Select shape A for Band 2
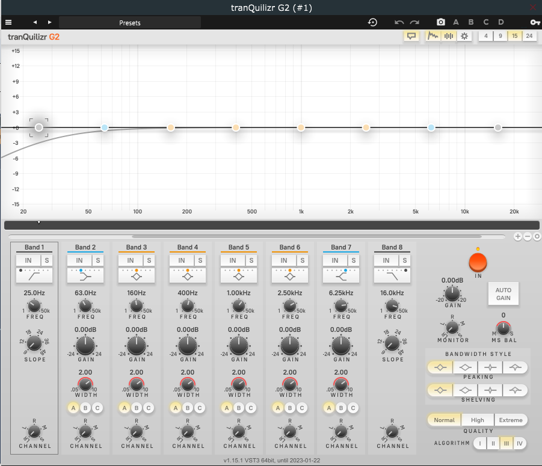Viewport: 542px width, 466px height. pos(73,408)
